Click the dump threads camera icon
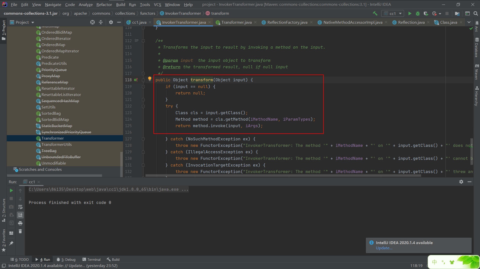Image resolution: width=480 pixels, height=269 pixels. (11, 207)
